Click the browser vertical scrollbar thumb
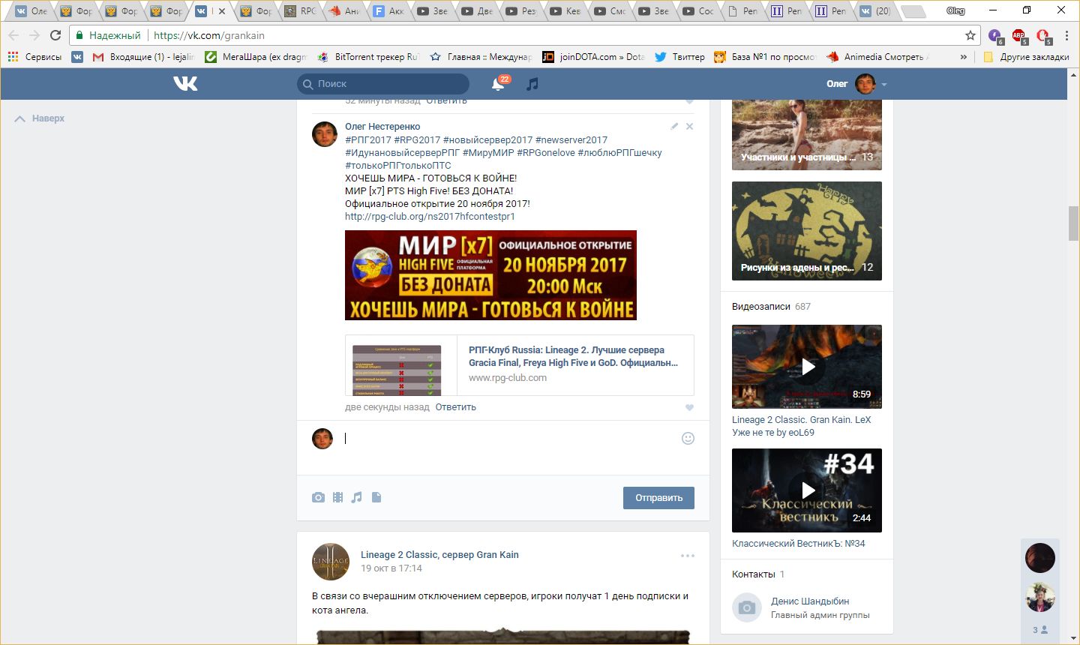Viewport: 1080px width, 645px height. (x=1073, y=223)
